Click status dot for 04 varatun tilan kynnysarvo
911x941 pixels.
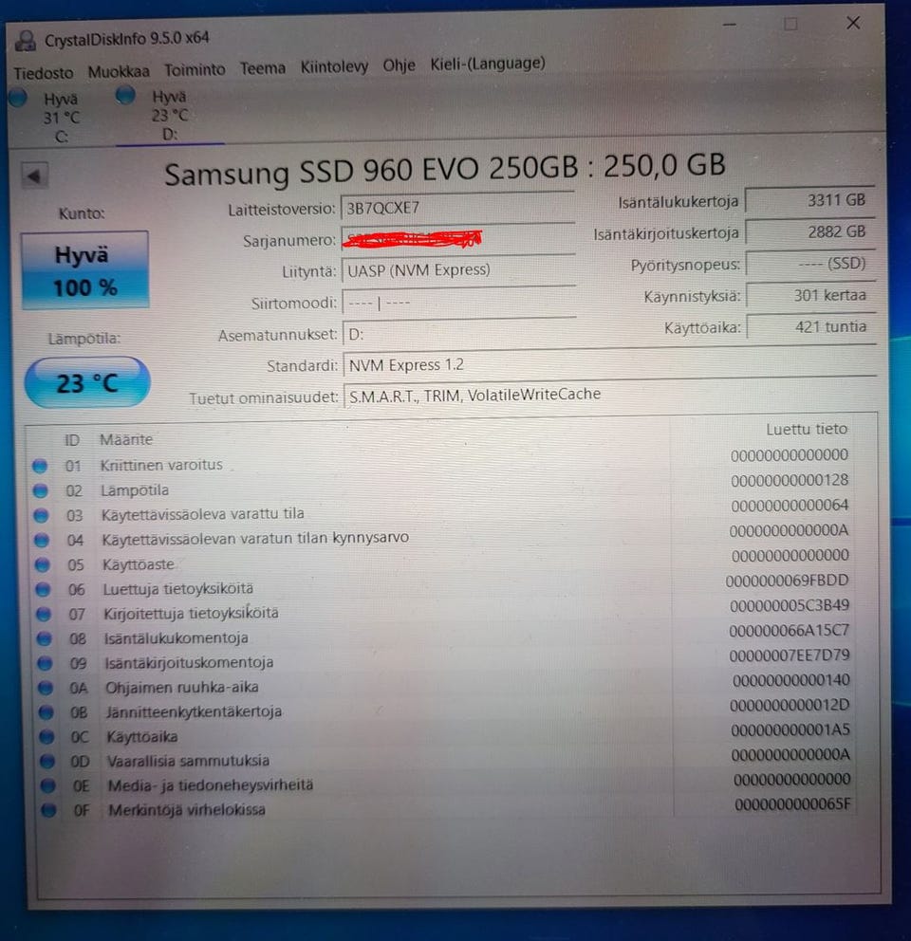point(42,540)
